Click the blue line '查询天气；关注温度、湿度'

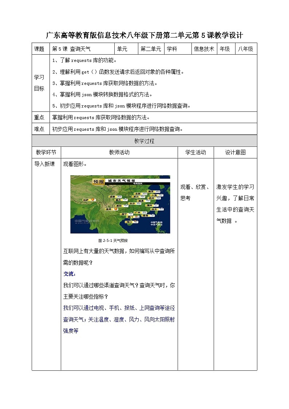[119, 319]
